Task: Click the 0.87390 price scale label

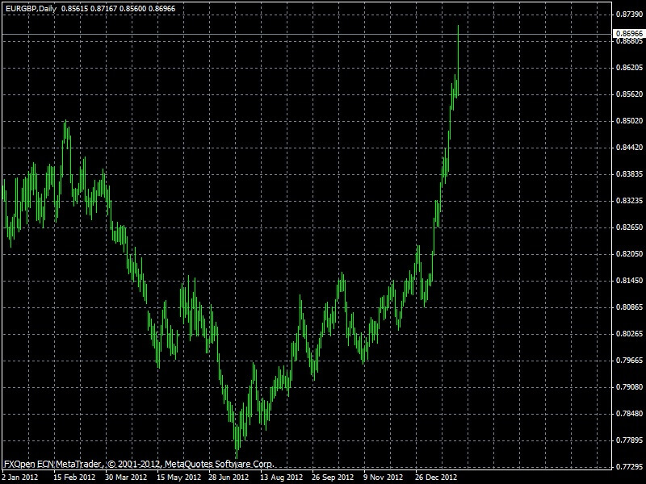Action: tap(628, 15)
